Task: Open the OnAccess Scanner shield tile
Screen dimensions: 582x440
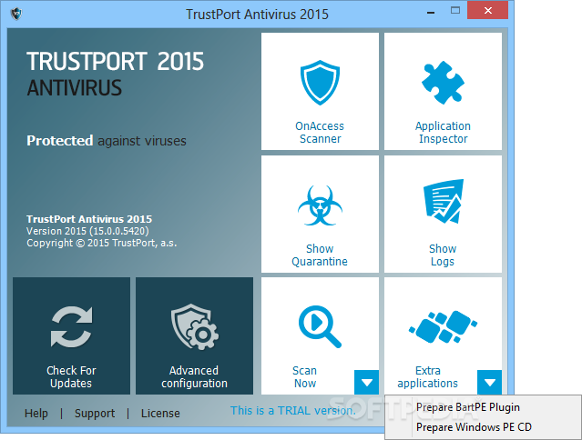Action: pyautogui.click(x=320, y=91)
